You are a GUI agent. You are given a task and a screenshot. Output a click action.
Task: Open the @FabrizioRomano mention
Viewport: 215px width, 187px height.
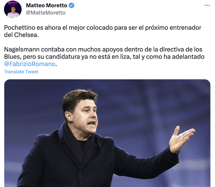30,64
